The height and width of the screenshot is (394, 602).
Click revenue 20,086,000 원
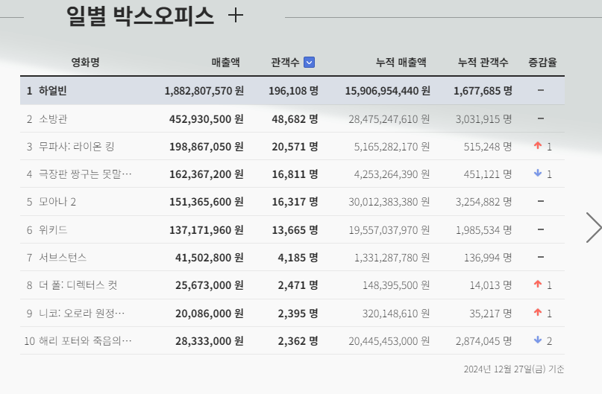click(x=209, y=314)
